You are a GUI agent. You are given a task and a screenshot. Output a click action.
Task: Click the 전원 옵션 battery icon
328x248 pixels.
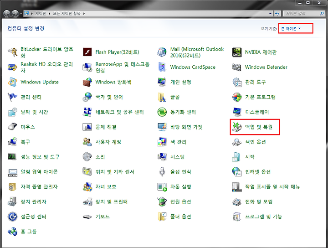point(162,202)
